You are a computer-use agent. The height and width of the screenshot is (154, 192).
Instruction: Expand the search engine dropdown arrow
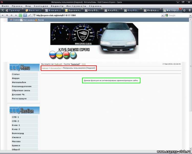pos(190,15)
